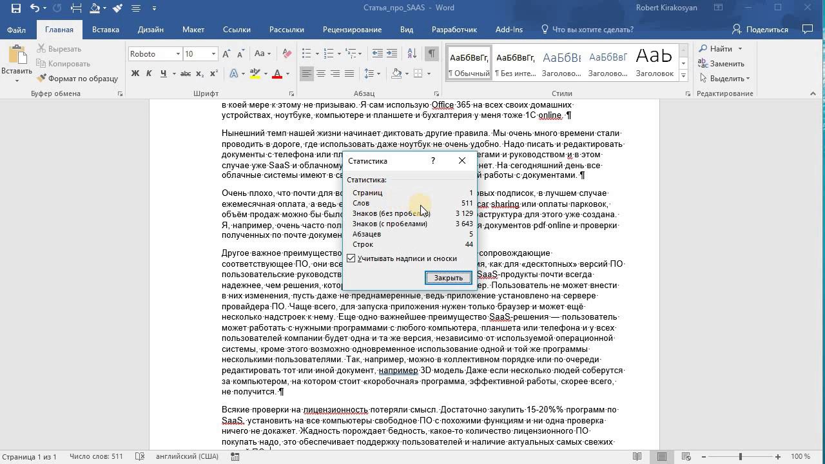Click the clear formatting eraser icon
This screenshot has height=464, width=825.
[x=287, y=54]
